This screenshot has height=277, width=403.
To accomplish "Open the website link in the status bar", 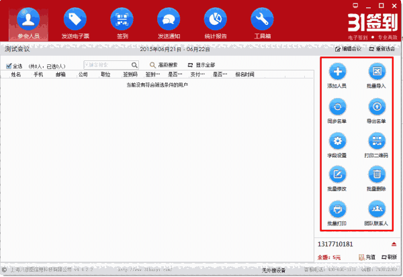I will 145,270.
